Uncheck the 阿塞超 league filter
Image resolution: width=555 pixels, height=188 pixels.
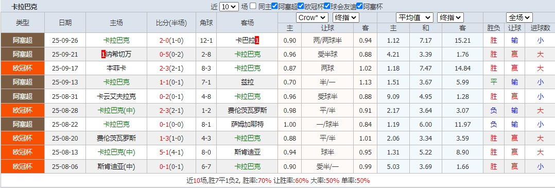pyautogui.click(x=274, y=6)
